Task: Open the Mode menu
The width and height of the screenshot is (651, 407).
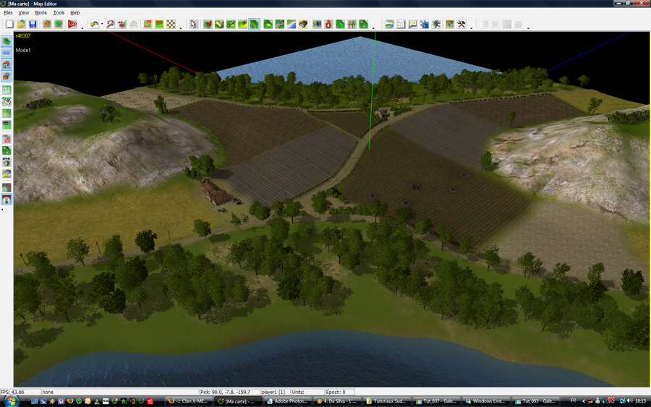Action: click(41, 12)
